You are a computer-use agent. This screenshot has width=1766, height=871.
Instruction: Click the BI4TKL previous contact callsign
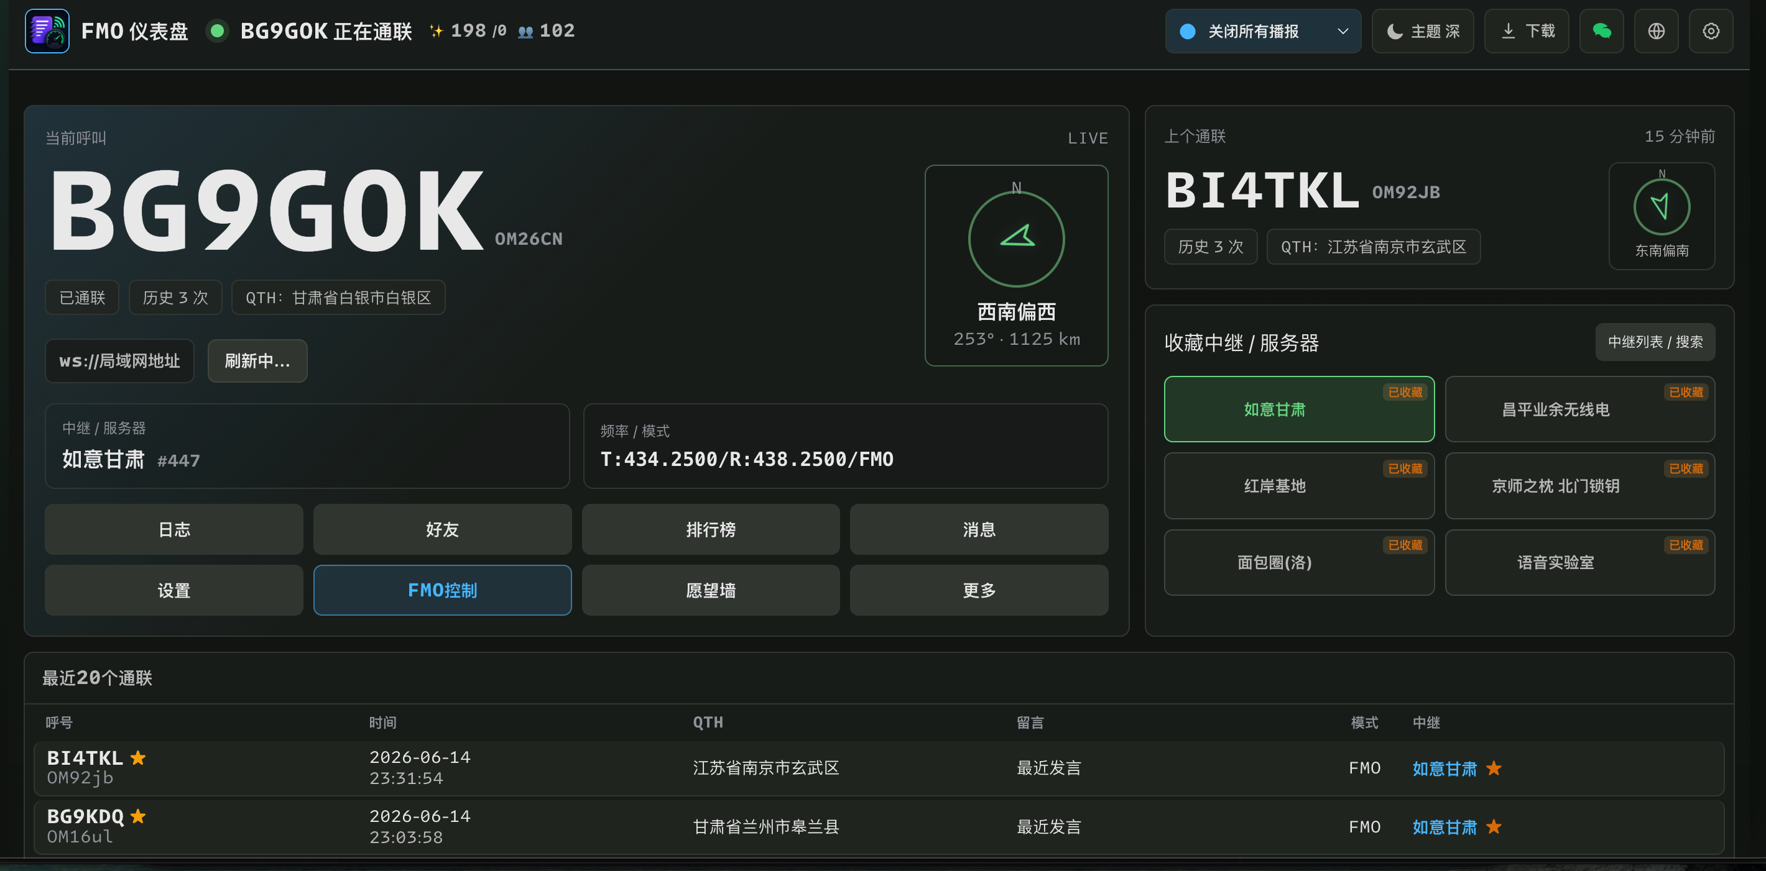(1262, 189)
